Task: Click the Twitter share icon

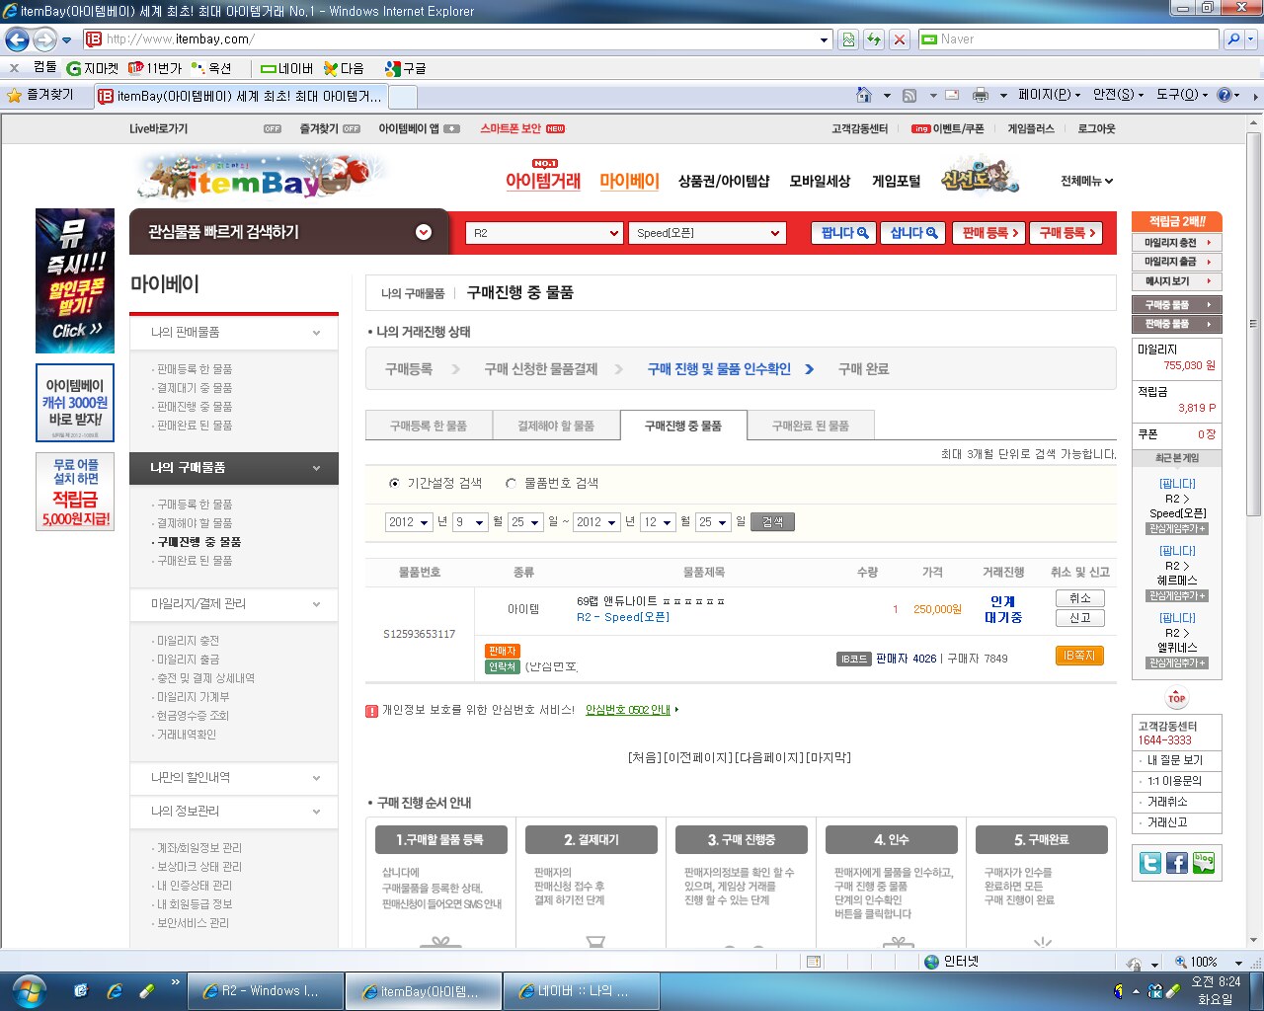Action: click(x=1150, y=863)
